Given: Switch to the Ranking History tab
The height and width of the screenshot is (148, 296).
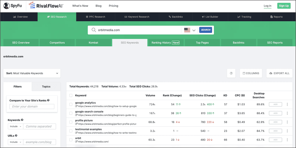Looking at the screenshot, I should point(166,43).
